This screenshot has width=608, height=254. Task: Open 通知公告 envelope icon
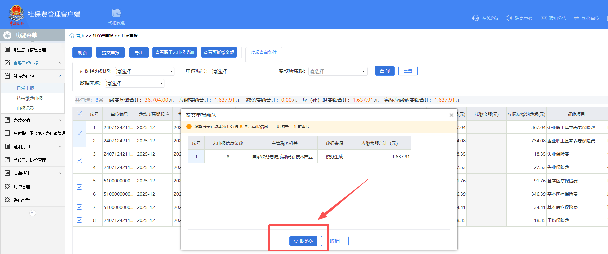point(544,18)
